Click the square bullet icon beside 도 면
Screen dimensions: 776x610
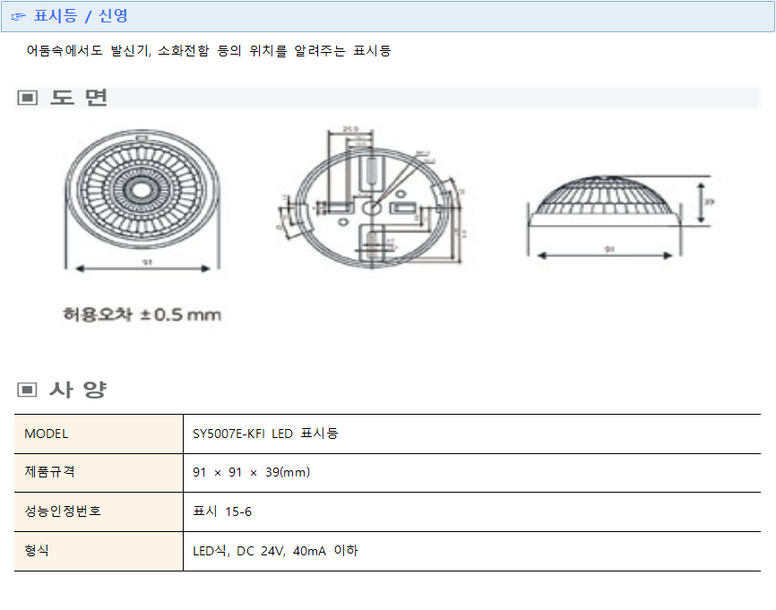tap(27, 98)
